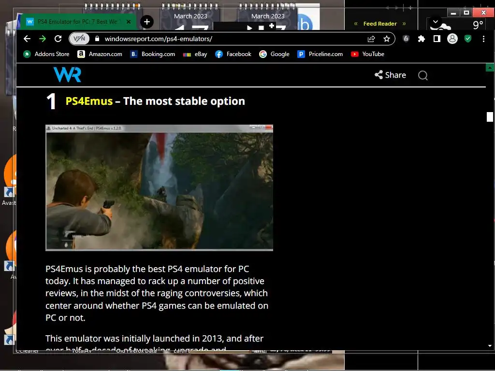Click the scrollbar up arrow

tap(490, 68)
